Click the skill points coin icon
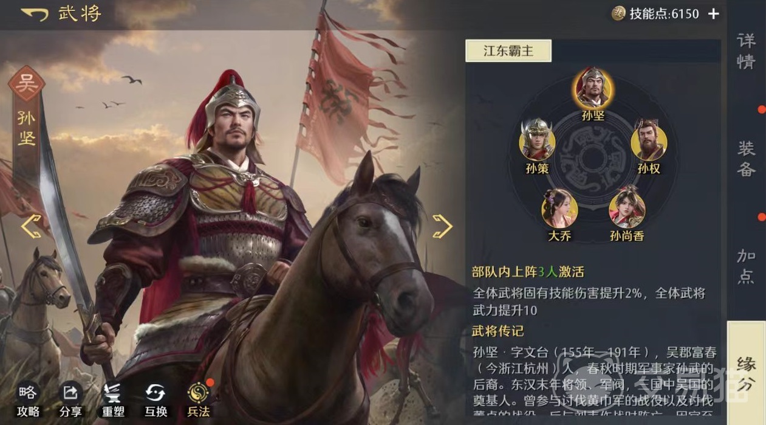 618,13
